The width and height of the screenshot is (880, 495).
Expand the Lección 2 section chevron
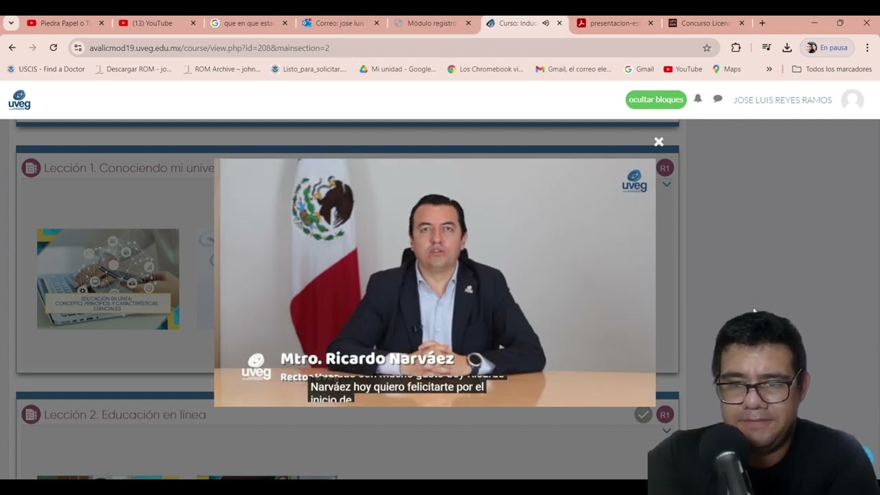[x=666, y=431]
